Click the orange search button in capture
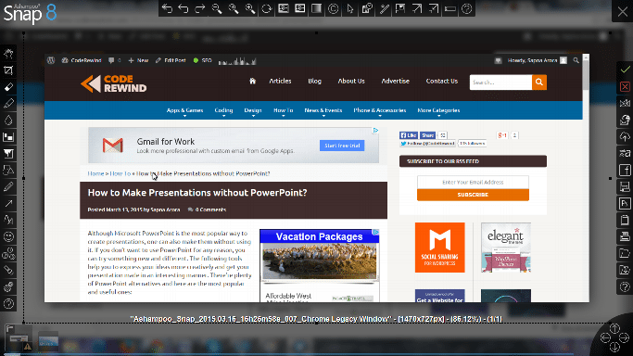633x356 pixels. [x=539, y=82]
